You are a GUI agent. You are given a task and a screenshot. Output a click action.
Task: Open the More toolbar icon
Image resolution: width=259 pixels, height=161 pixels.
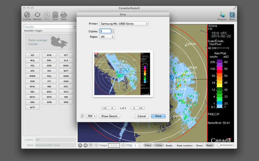tap(232, 16)
